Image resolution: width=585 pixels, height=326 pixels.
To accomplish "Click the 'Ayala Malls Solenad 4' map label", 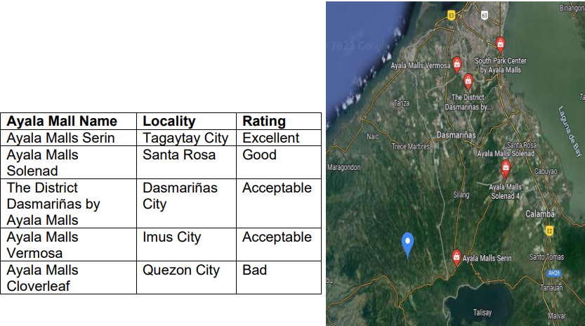I will [505, 191].
